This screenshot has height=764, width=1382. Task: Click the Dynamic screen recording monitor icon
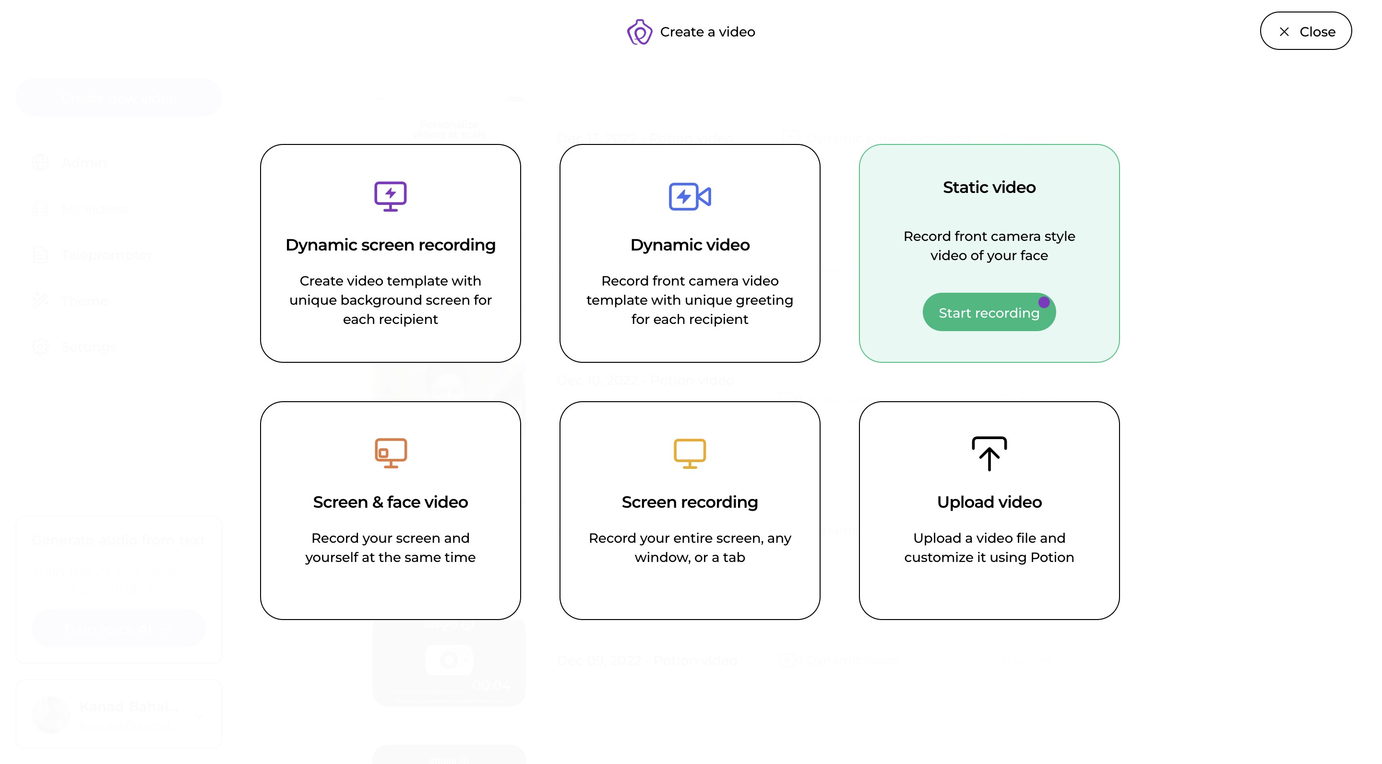390,196
